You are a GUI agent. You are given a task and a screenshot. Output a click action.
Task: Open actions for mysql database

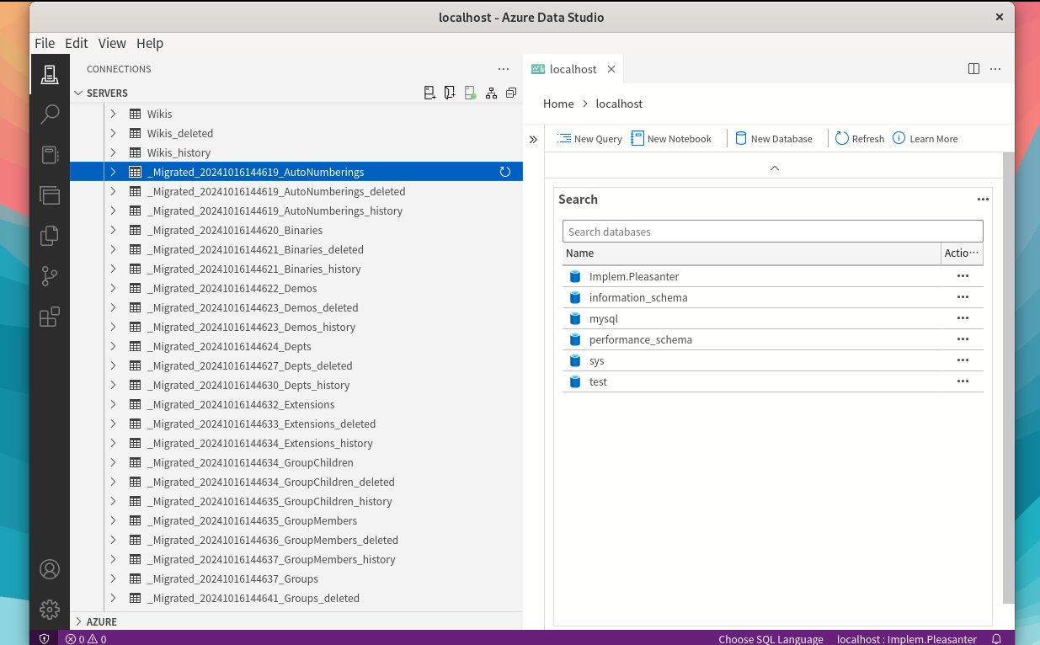pos(963,318)
